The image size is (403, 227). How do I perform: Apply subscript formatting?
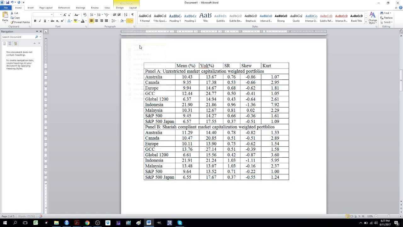[57, 21]
